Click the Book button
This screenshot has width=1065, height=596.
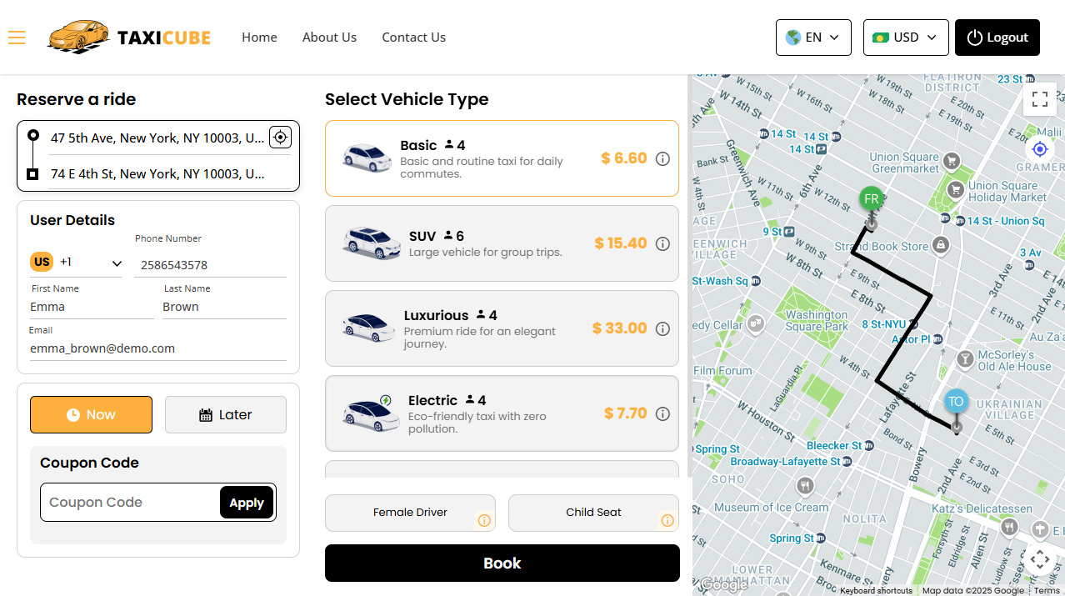(502, 563)
